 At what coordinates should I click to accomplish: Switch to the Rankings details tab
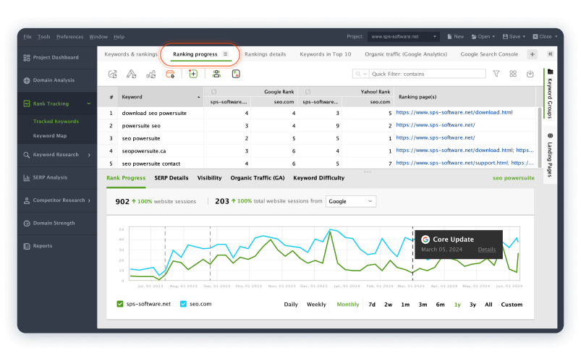click(x=266, y=54)
